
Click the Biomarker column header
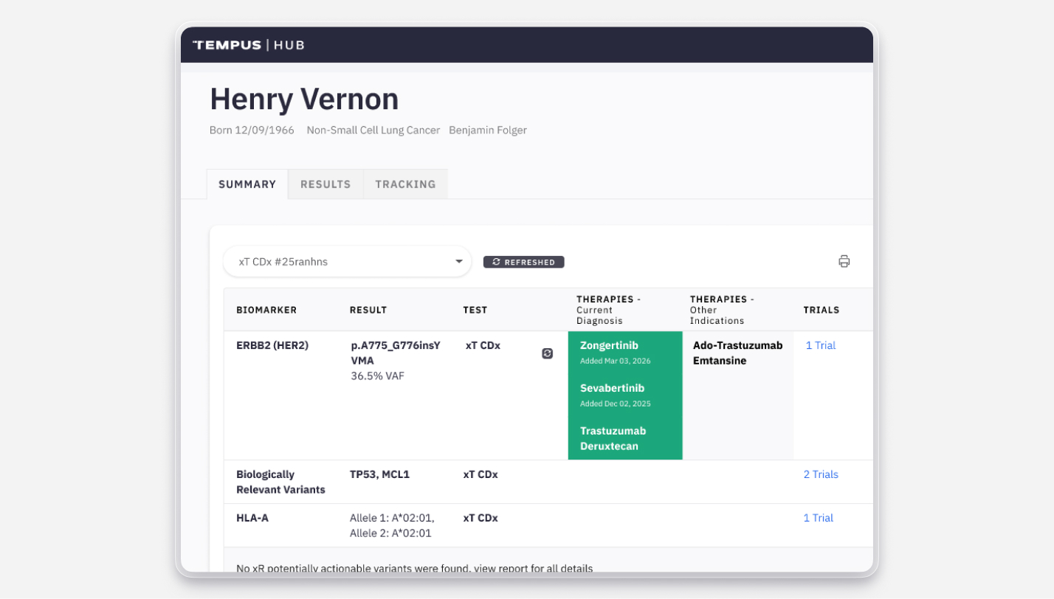pos(266,310)
